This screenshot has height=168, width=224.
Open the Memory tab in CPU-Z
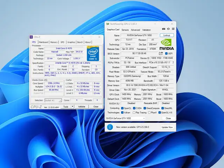(x=54, y=42)
